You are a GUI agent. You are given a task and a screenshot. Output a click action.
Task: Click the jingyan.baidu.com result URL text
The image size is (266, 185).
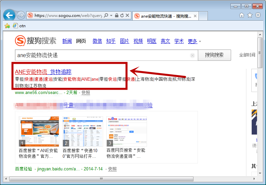59,169
